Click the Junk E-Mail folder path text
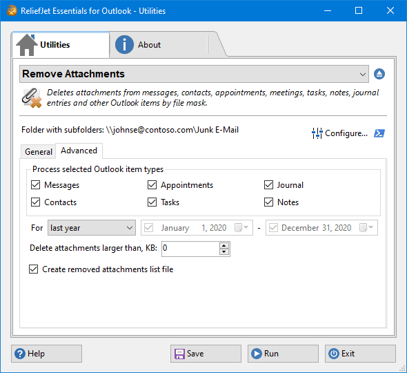This screenshot has width=407, height=373. coord(172,130)
